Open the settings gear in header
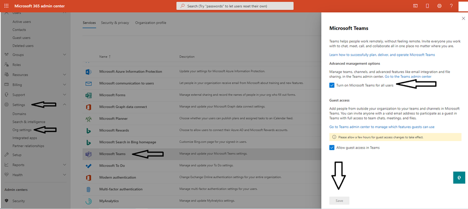This screenshot has width=468, height=209. coord(439,6)
